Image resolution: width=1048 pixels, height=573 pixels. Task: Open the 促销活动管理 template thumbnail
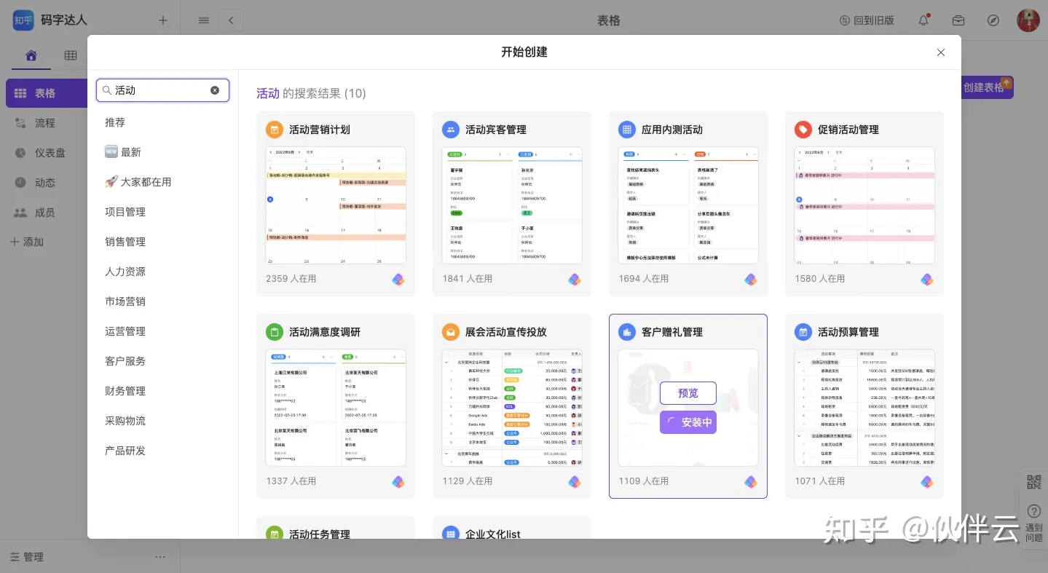tap(864, 205)
